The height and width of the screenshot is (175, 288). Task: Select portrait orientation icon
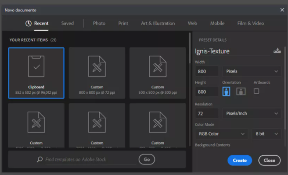pos(226,91)
